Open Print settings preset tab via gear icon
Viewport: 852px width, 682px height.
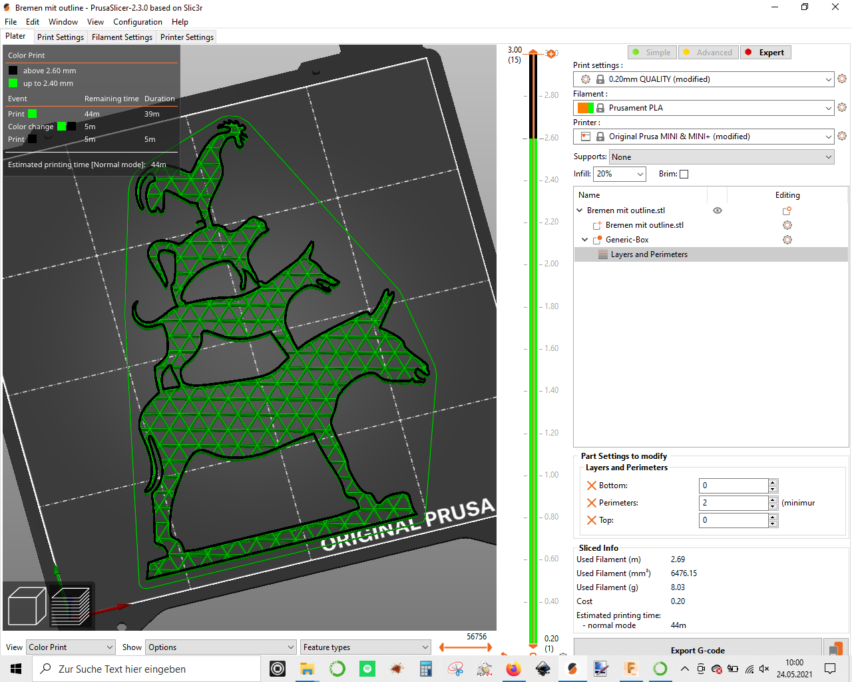pos(842,79)
